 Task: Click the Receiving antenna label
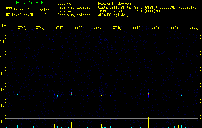(74, 15)
